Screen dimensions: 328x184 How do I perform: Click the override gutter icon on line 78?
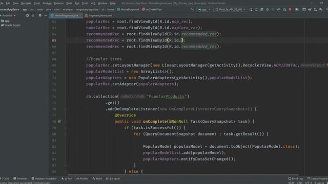[59, 121]
